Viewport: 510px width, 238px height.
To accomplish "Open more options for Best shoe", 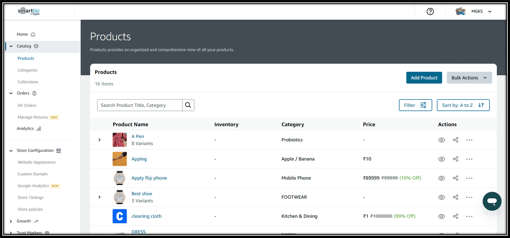I will [x=469, y=197].
